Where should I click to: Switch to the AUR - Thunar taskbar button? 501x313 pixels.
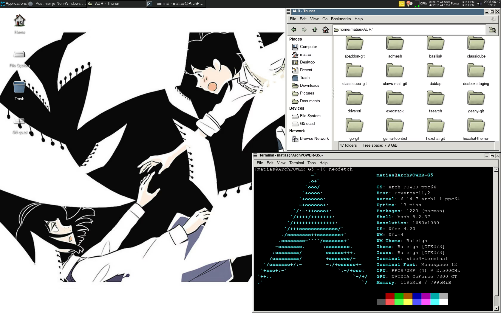click(x=117, y=4)
